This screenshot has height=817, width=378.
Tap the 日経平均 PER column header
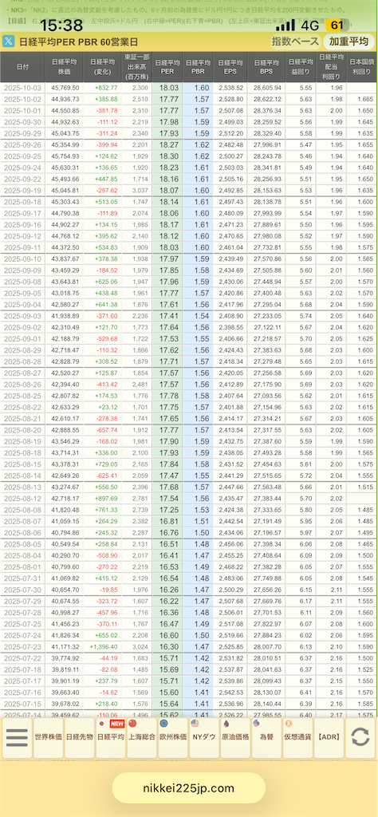point(167,67)
